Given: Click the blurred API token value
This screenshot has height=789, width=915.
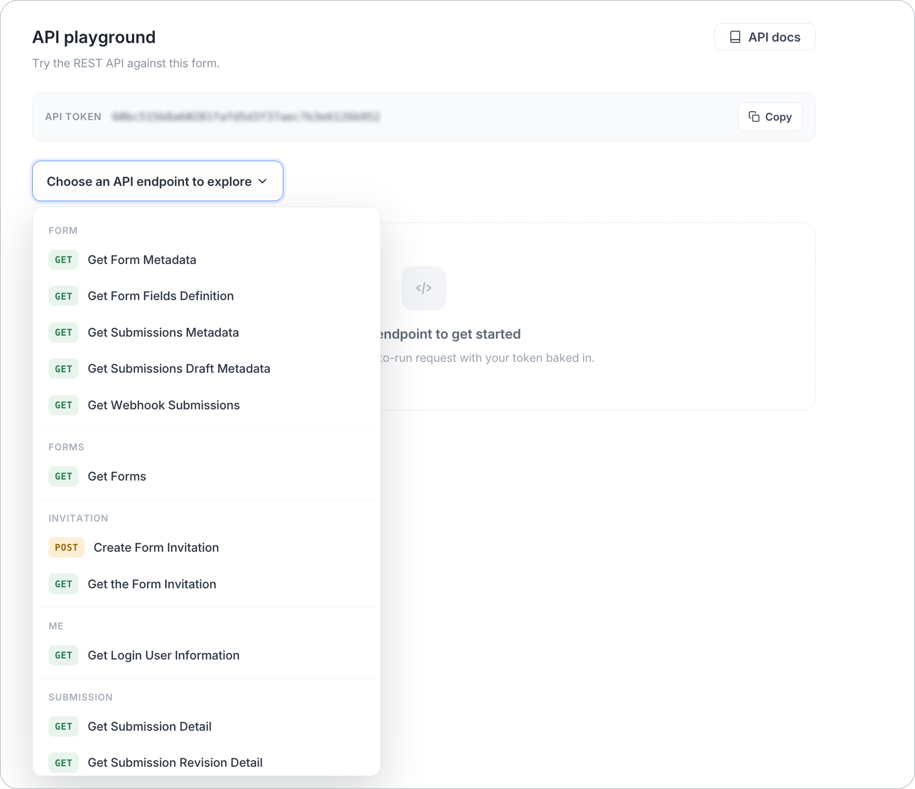Looking at the screenshot, I should click(x=246, y=117).
